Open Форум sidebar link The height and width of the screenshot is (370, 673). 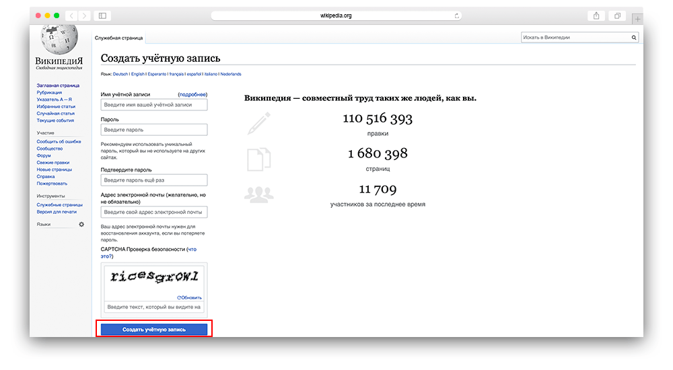(x=44, y=156)
